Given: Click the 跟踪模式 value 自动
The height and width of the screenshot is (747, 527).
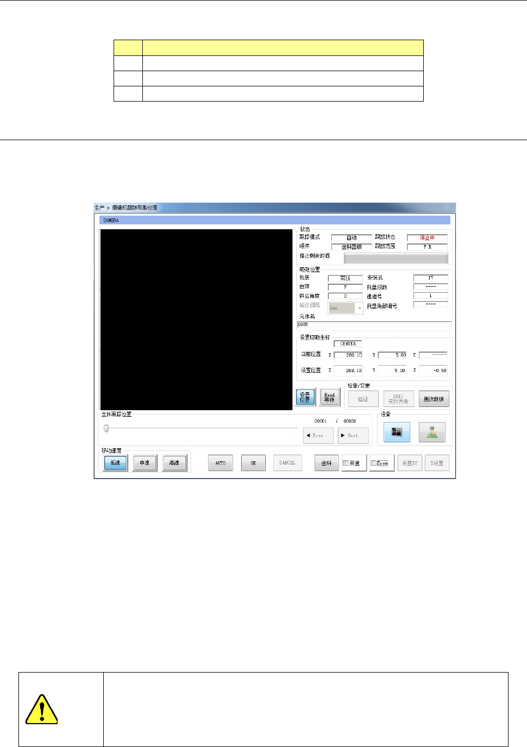Looking at the screenshot, I should coord(352,237).
